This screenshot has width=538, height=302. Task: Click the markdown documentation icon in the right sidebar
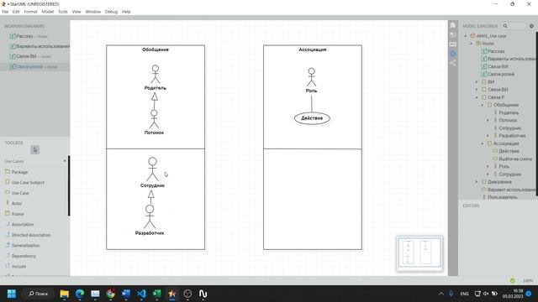(453, 44)
